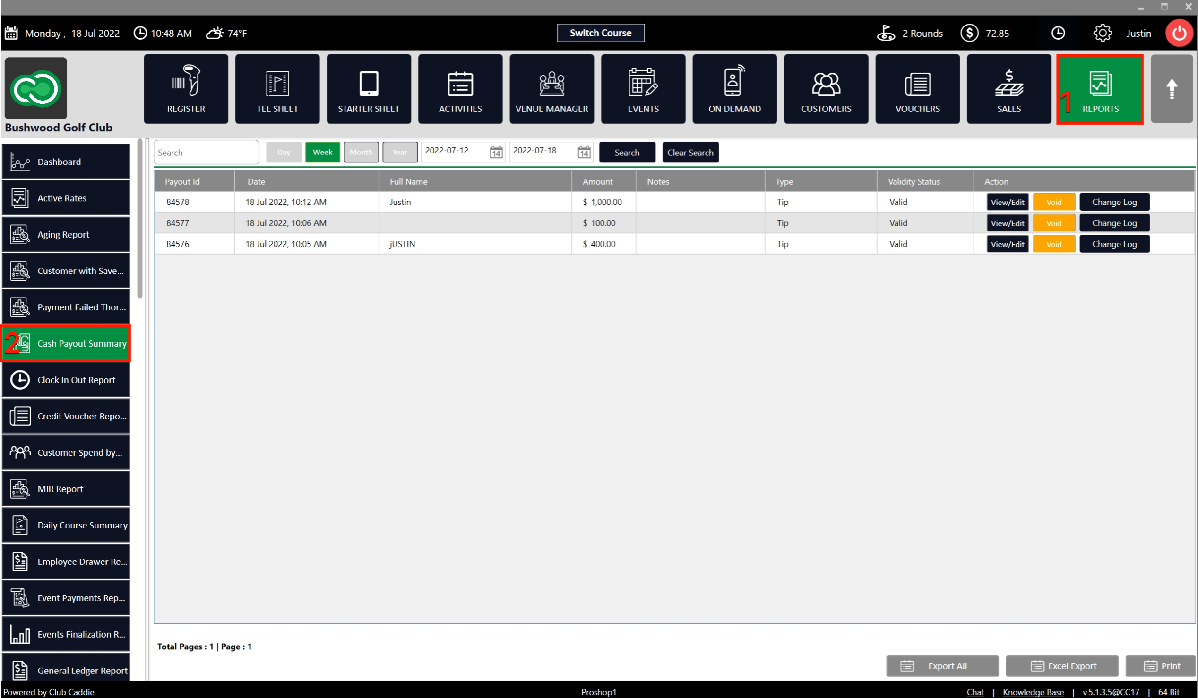Viewport: 1198px width, 698px height.
Task: Select Clock In Out Report in sidebar
Action: (x=66, y=380)
